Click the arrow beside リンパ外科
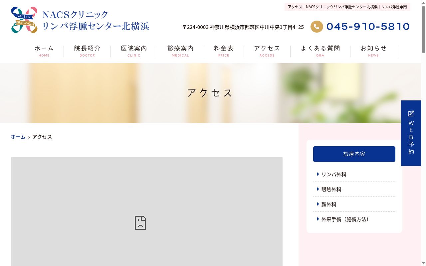 318,174
